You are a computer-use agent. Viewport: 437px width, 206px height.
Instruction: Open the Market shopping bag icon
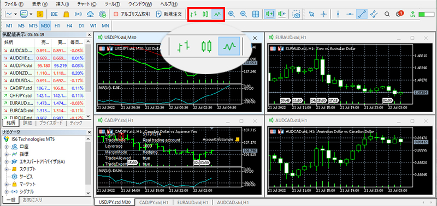(66, 14)
